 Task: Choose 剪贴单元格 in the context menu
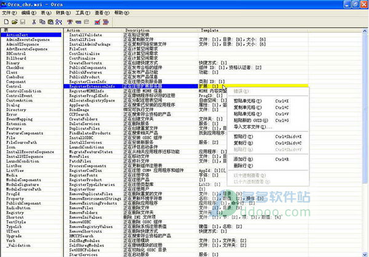click(x=268, y=101)
